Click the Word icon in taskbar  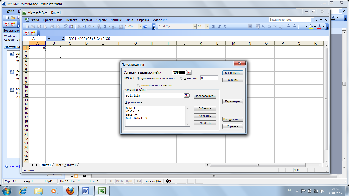click(86, 191)
